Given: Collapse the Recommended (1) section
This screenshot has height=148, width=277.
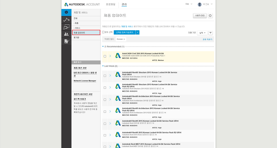Looking at the screenshot, I should 103,47.
